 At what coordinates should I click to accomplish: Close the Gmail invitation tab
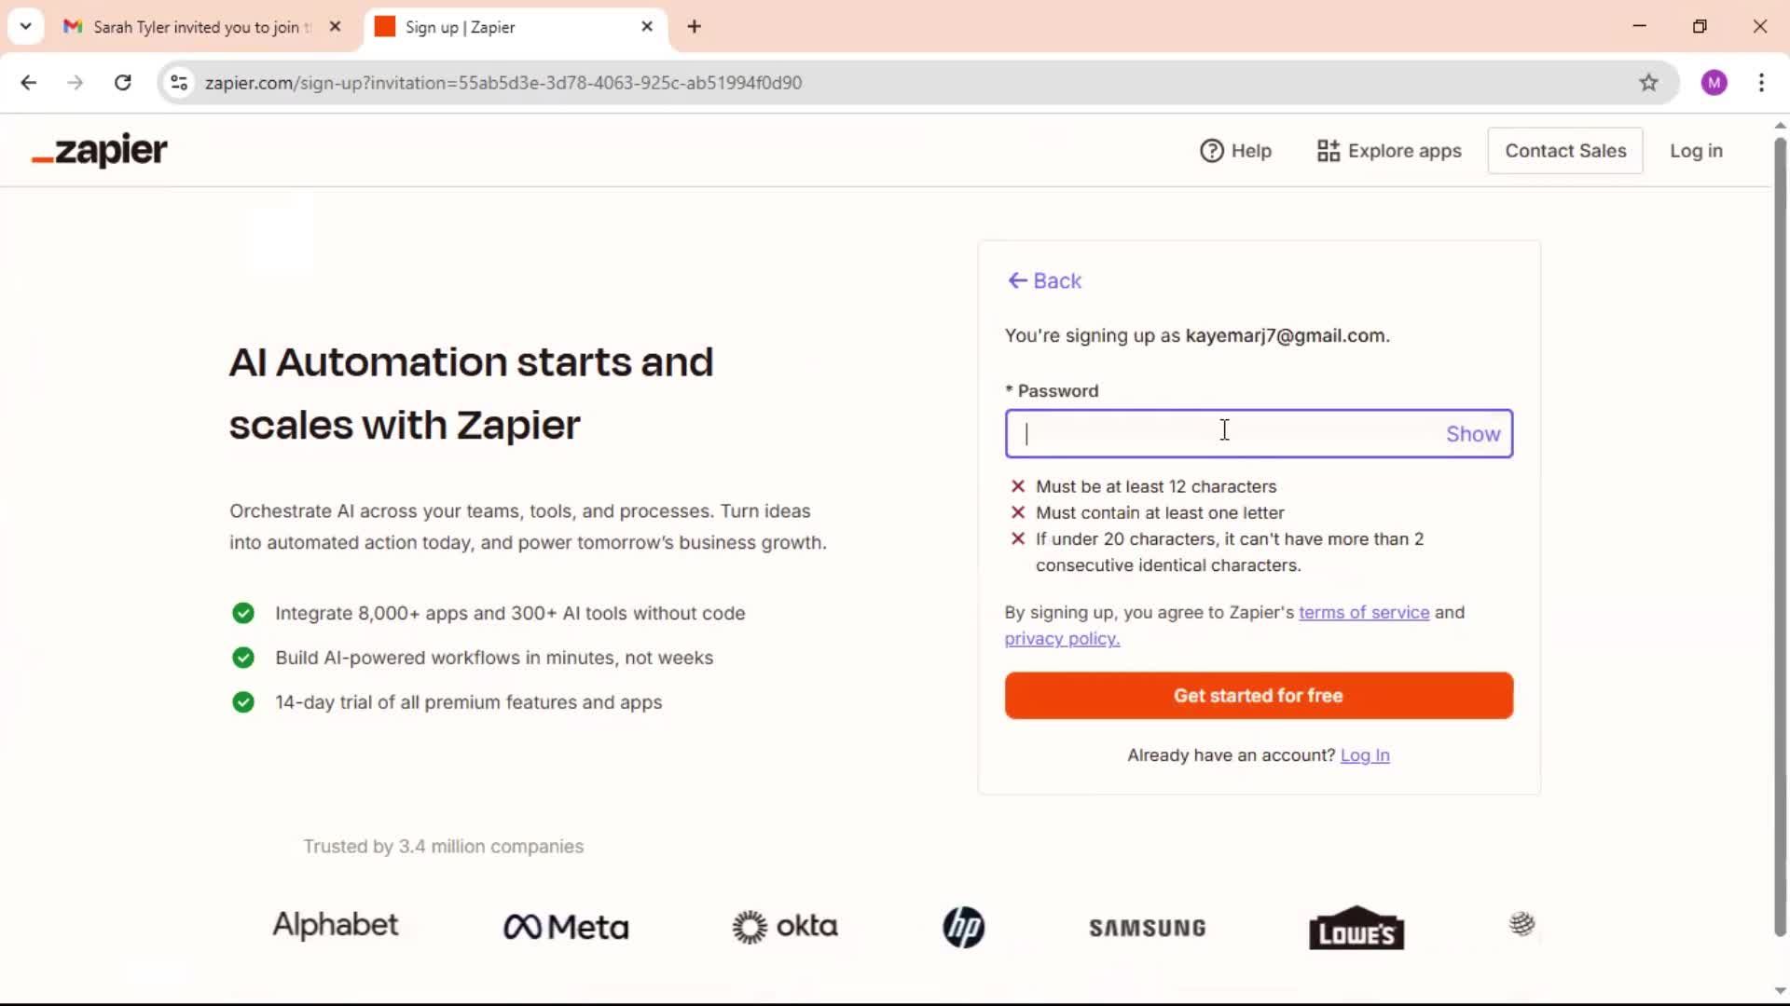coord(336,27)
